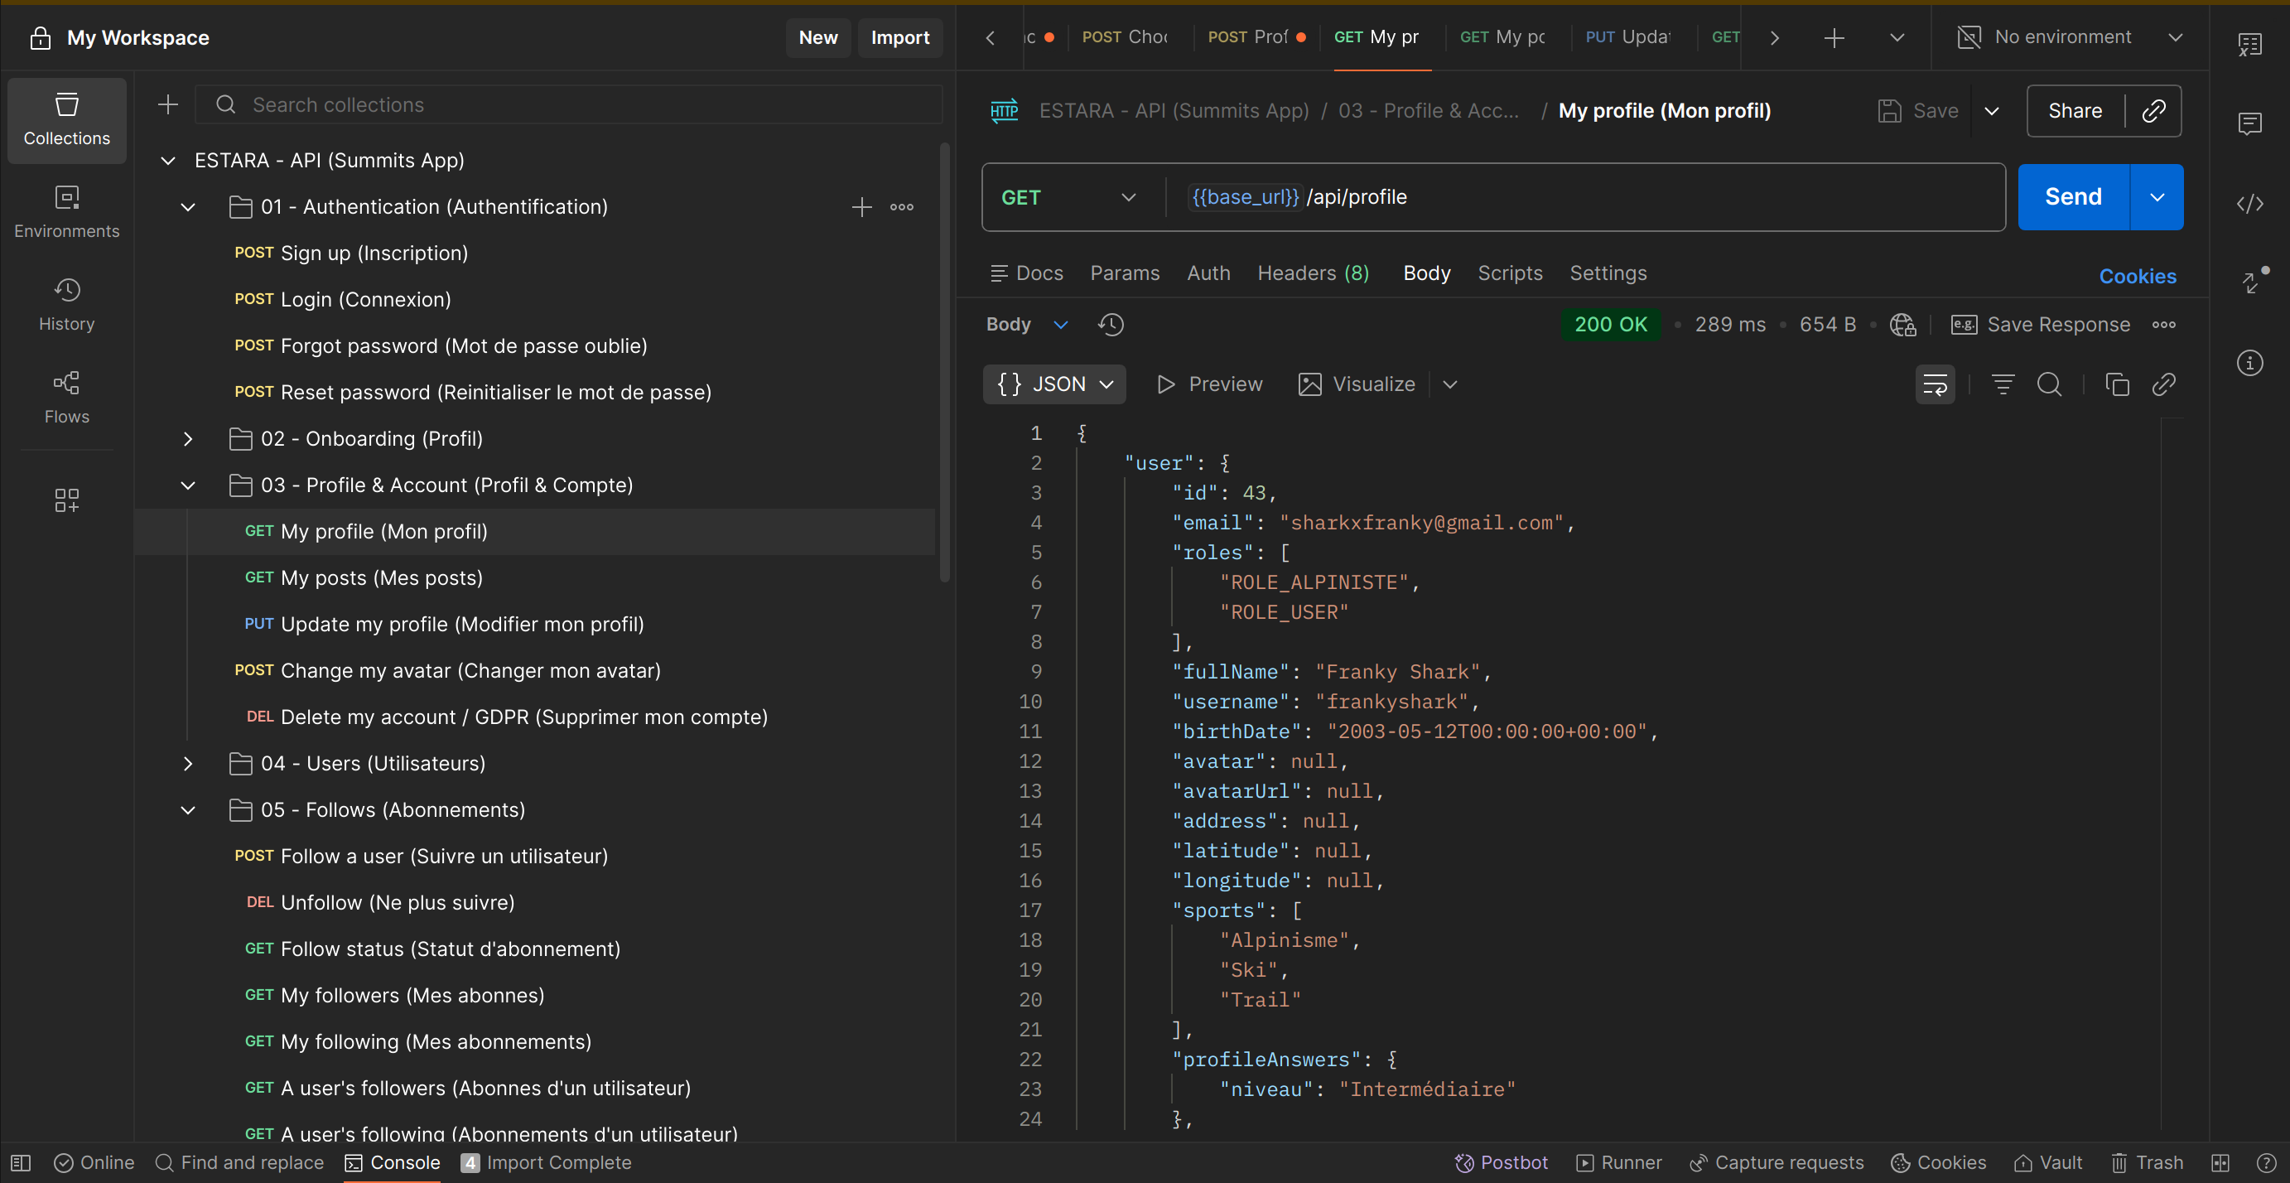Viewport: 2290px width, 1183px height.
Task: Click the response link icon
Action: [2164, 384]
